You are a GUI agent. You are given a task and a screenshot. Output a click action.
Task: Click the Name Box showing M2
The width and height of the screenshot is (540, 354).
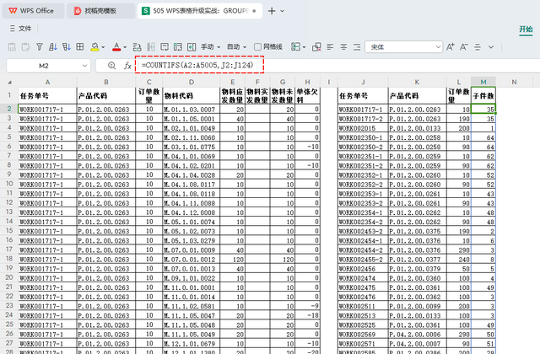[x=44, y=66]
